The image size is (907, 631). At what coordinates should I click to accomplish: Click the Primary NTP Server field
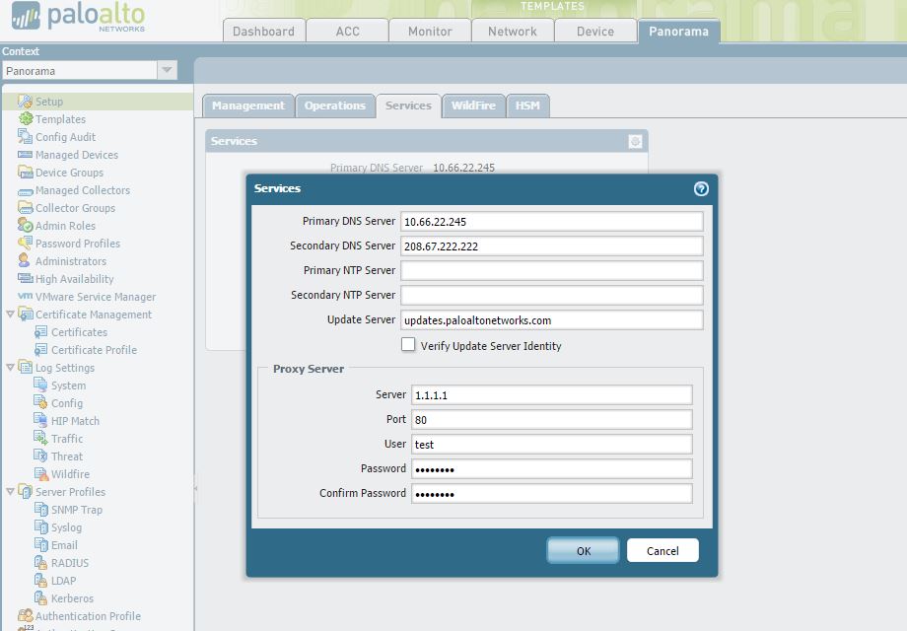click(552, 270)
